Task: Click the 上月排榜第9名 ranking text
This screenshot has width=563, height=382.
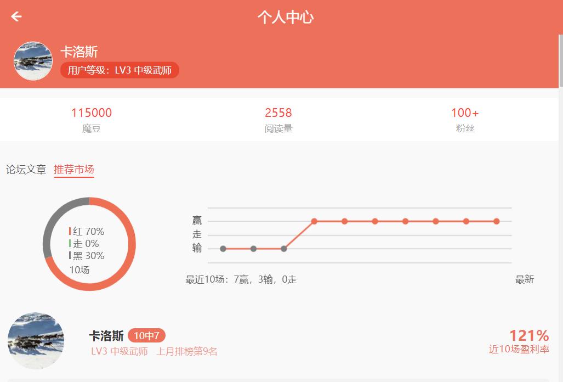Action: point(187,351)
